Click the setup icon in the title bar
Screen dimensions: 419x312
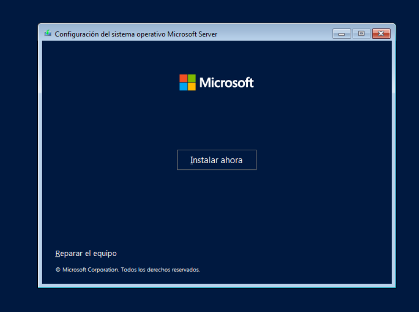(x=48, y=33)
